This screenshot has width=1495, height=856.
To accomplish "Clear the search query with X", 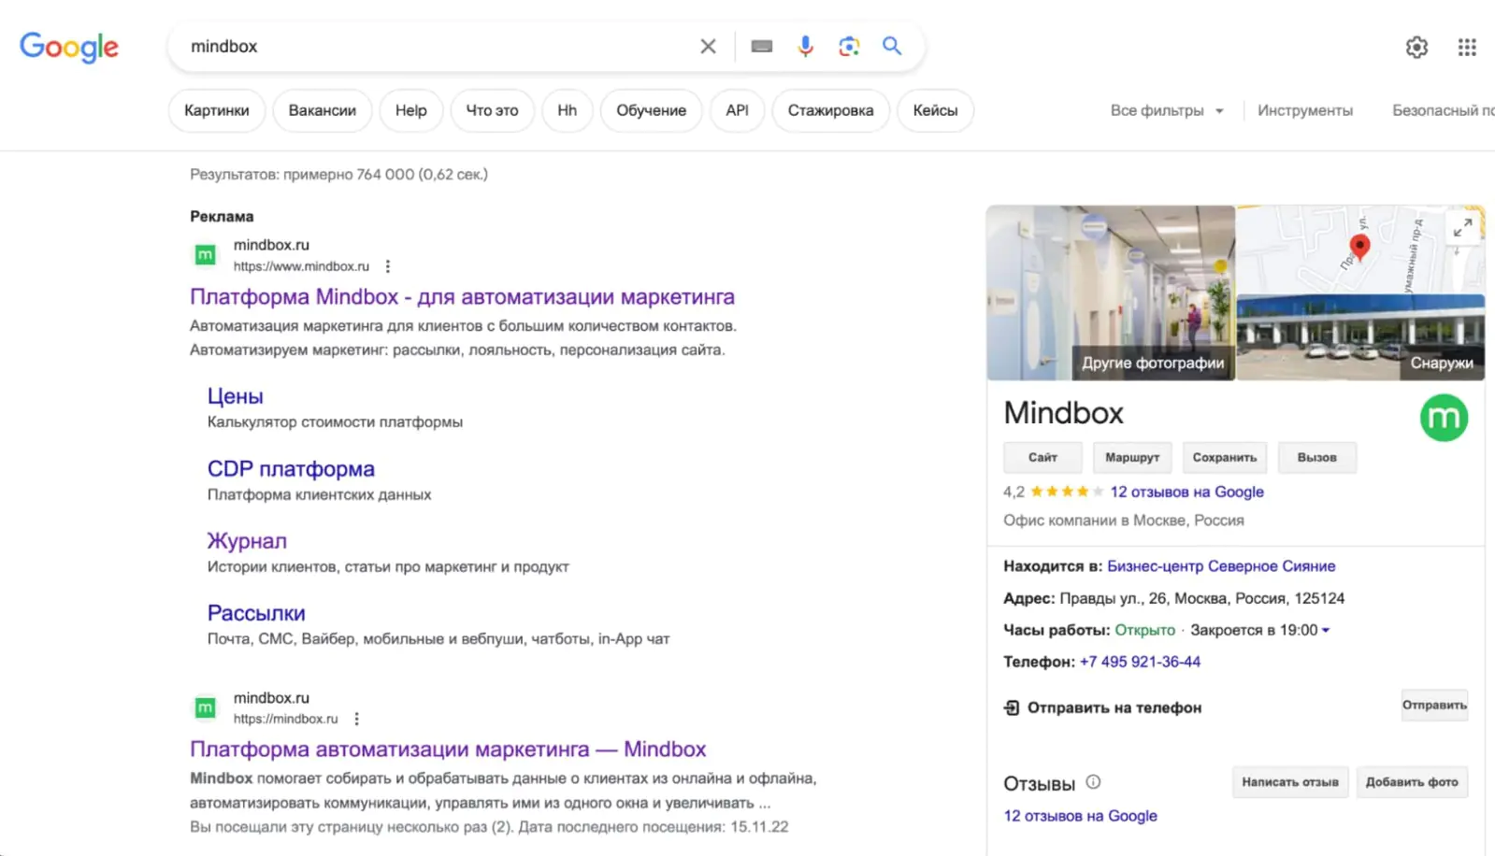I will (x=708, y=46).
